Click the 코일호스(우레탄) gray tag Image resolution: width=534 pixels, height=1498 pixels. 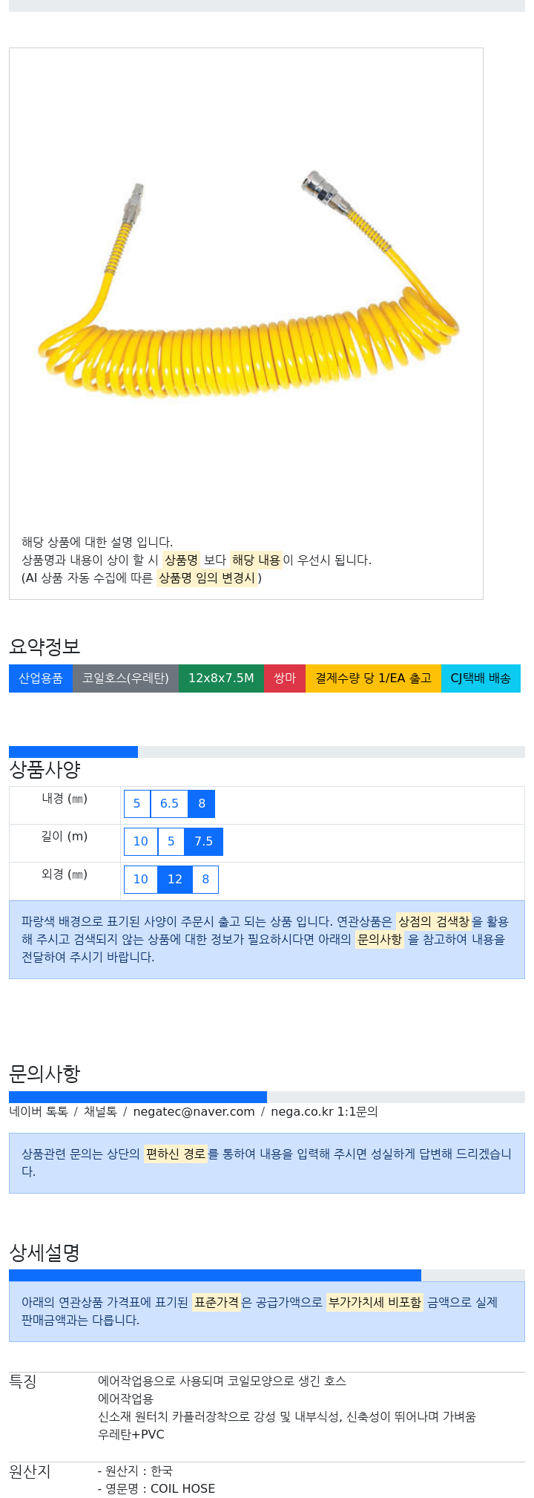(125, 678)
